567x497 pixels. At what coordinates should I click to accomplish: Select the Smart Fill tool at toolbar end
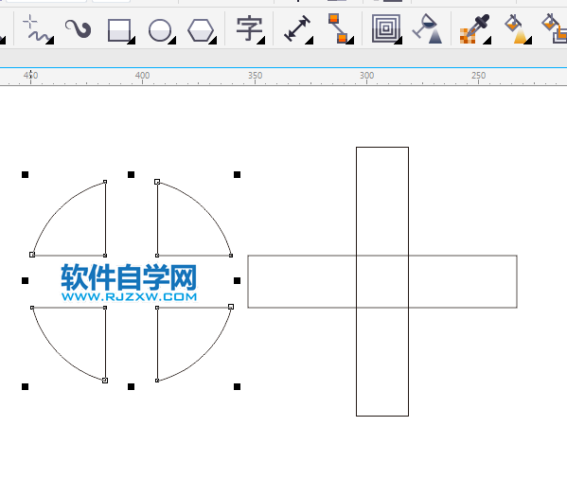coord(555,29)
